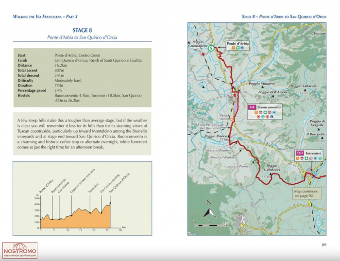Click 'Il Boschetto' map label
The height and width of the screenshot is (261, 340).
(316, 134)
